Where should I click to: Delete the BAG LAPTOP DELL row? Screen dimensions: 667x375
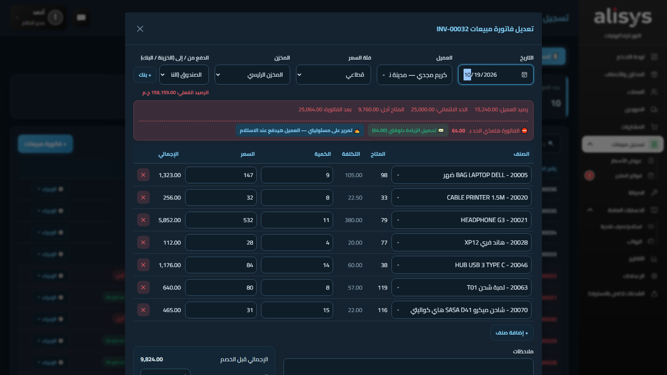click(143, 175)
